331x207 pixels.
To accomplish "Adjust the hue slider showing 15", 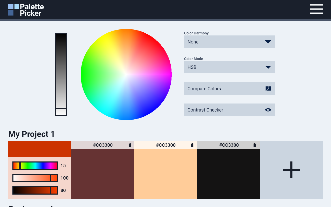I will (35, 166).
